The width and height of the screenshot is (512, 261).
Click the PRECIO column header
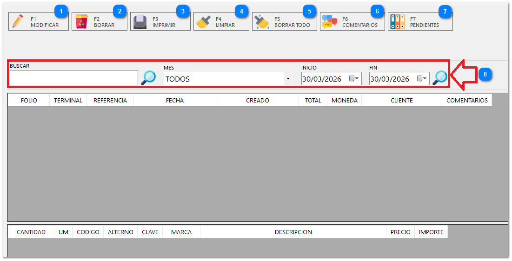pyautogui.click(x=400, y=232)
